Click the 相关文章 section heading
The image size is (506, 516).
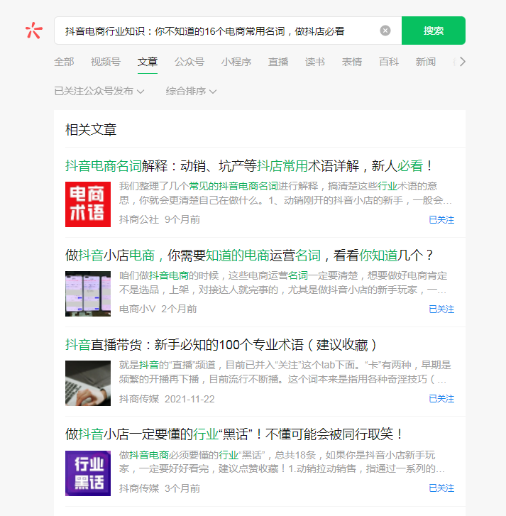click(x=91, y=130)
